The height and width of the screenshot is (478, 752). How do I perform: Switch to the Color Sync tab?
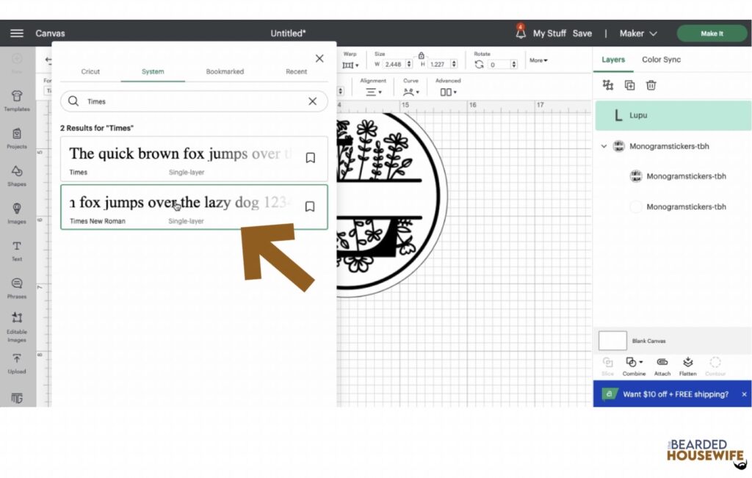pos(662,59)
